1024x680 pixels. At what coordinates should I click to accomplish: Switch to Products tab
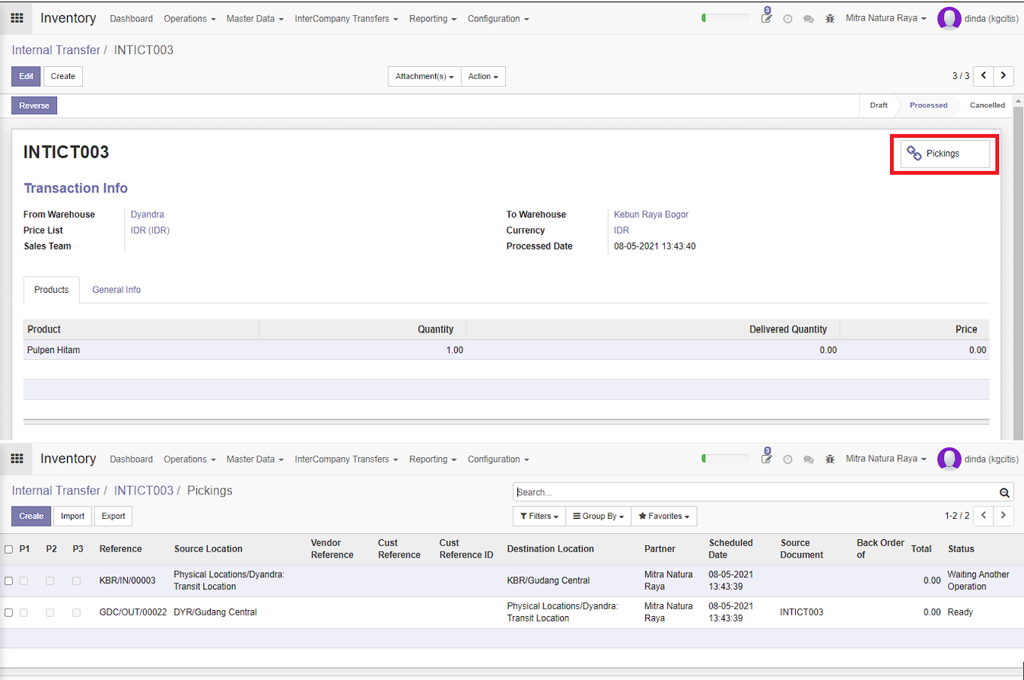click(52, 290)
